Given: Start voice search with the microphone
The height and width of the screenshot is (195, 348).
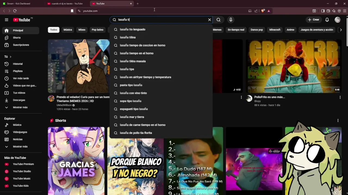Looking at the screenshot, I should pos(231,20).
